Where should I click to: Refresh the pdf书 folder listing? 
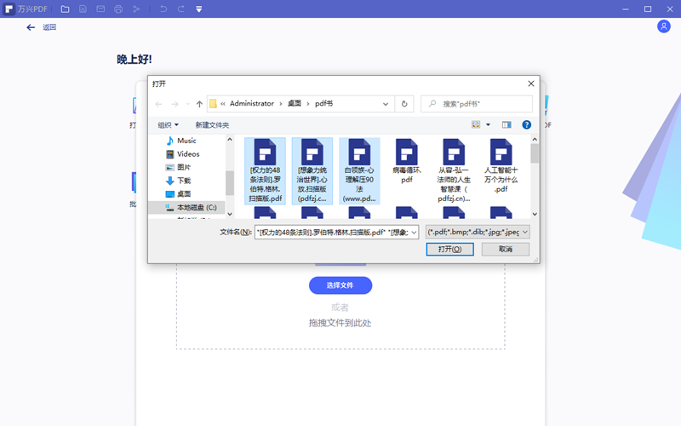(405, 104)
